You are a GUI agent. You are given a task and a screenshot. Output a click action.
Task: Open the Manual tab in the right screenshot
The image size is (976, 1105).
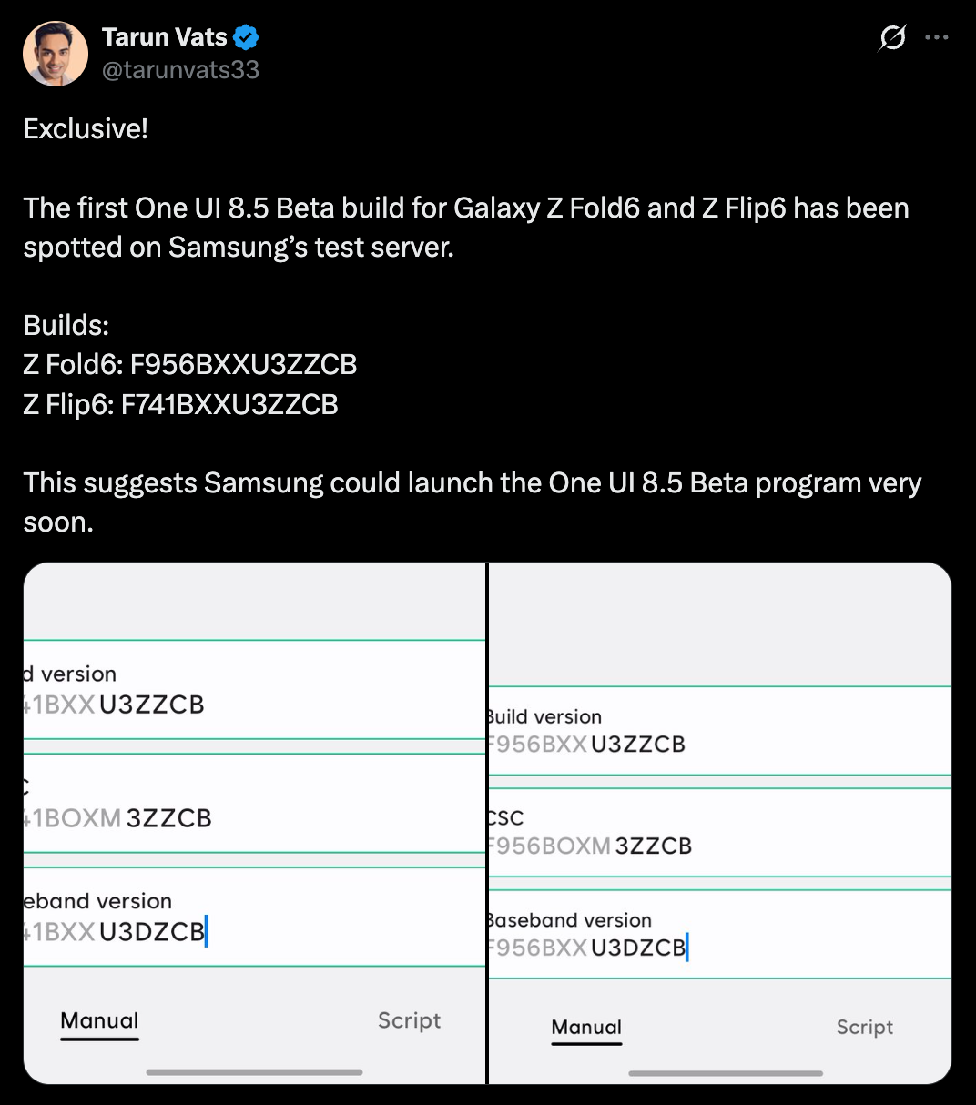point(586,1027)
